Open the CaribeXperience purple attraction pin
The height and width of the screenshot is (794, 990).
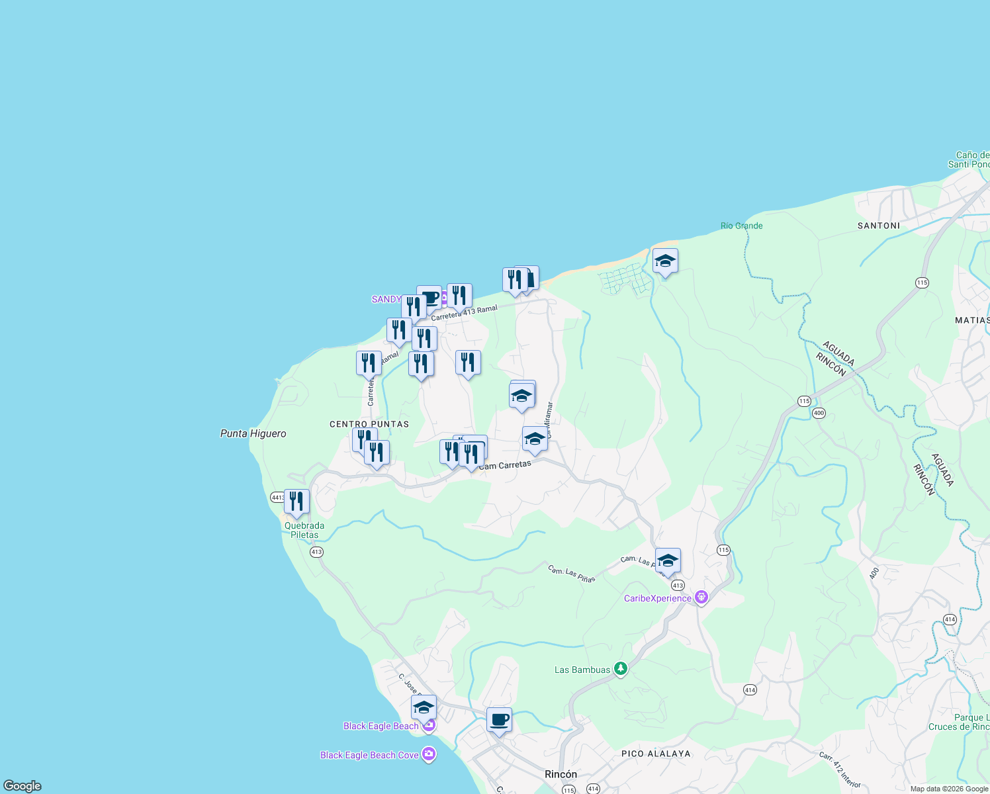(701, 596)
